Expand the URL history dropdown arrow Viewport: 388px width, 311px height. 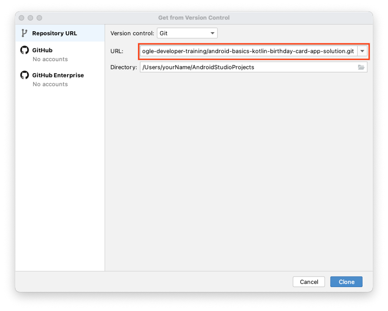tap(362, 51)
